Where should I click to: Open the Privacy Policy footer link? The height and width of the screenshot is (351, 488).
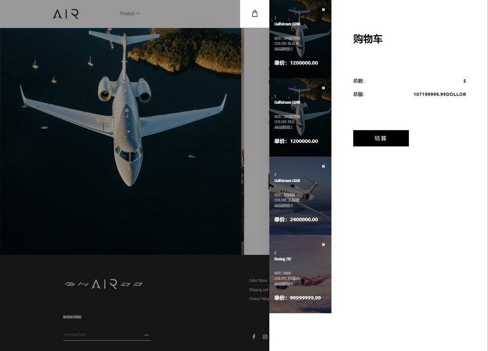pyautogui.click(x=259, y=299)
